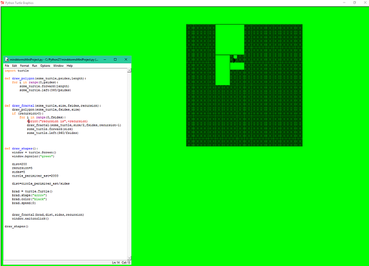Minimize the Python Turtle Graphics window
Screen dimensions: 369x266
[344, 2]
